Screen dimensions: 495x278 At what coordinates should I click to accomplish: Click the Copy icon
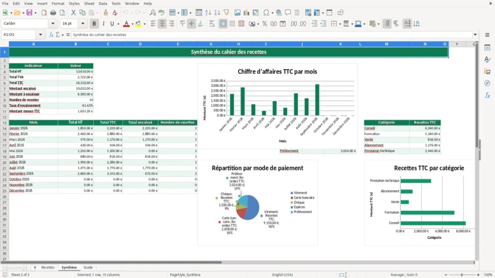tap(82, 13)
